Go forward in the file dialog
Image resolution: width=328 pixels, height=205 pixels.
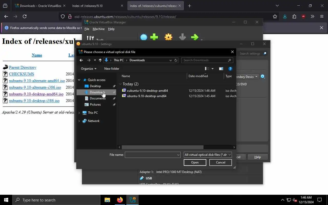(x=89, y=60)
